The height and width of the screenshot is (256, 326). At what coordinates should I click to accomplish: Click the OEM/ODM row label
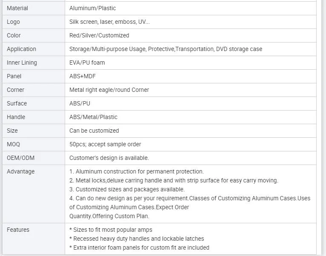click(20, 158)
